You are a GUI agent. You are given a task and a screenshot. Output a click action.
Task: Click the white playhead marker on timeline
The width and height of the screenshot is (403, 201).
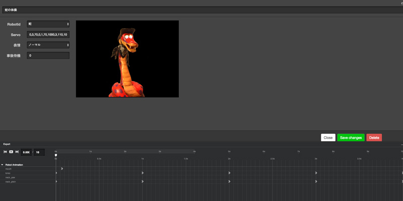click(x=56, y=155)
